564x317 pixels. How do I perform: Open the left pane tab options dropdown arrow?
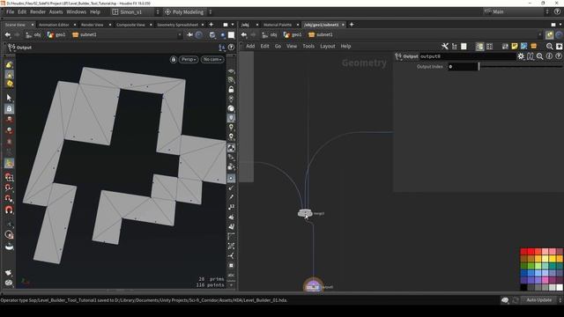coord(233,25)
